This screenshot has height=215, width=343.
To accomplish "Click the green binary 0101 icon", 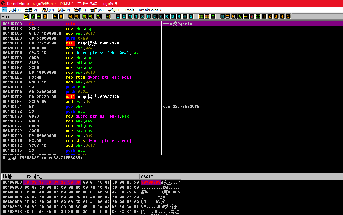I will click(x=258, y=16).
